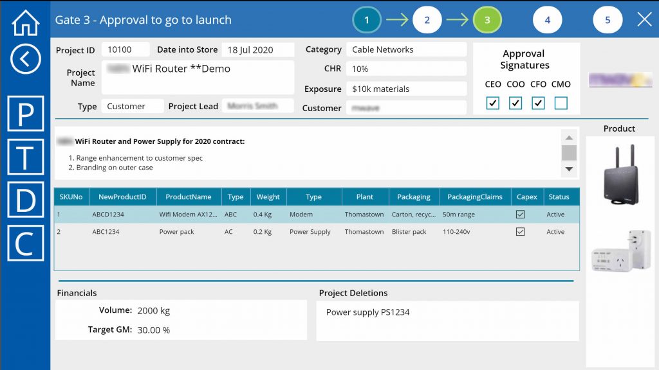
Task: Click the Capex column header
Action: click(x=527, y=197)
